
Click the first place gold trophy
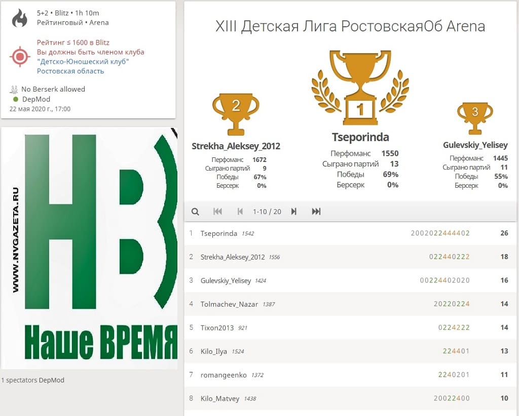tap(360, 87)
